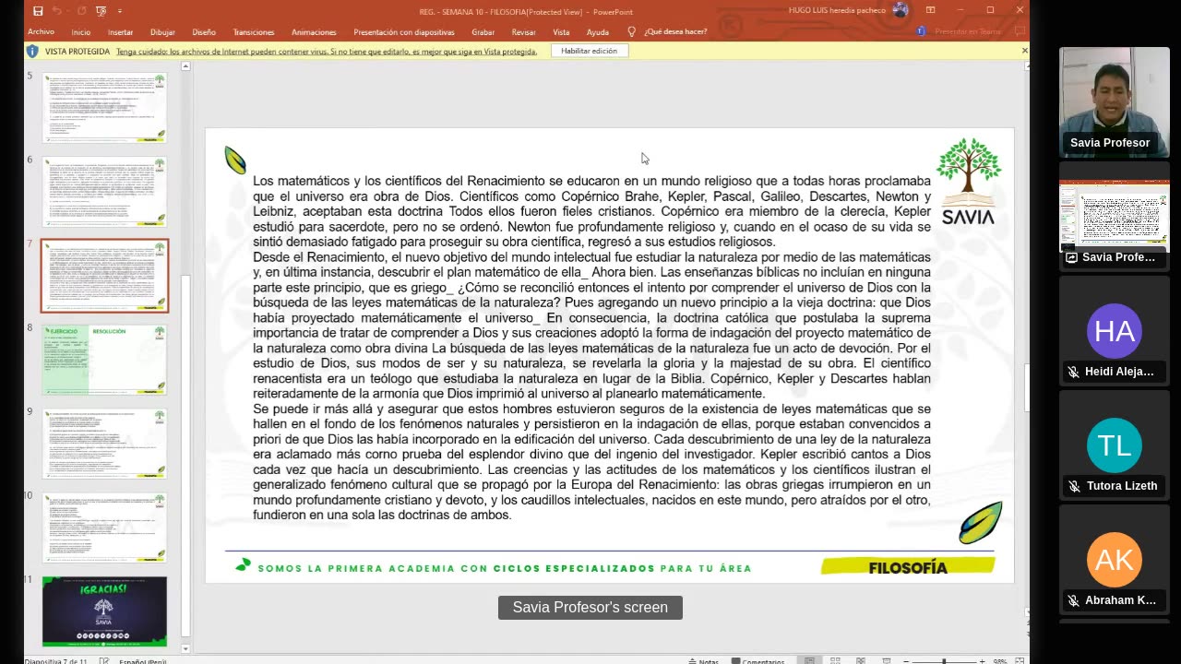Open the Archivo menu
Viewport: 1181px width, 664px height.
(x=42, y=32)
